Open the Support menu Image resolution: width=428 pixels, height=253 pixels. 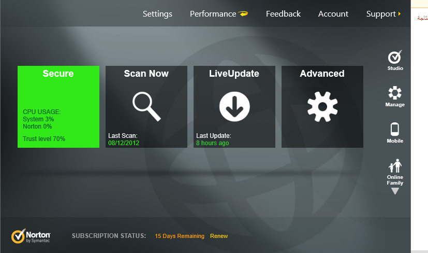381,14
